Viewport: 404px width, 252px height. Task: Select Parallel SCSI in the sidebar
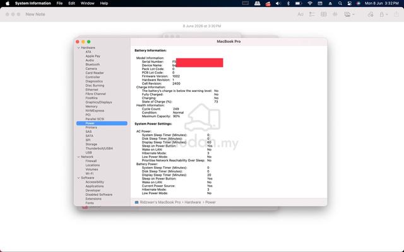point(95,119)
